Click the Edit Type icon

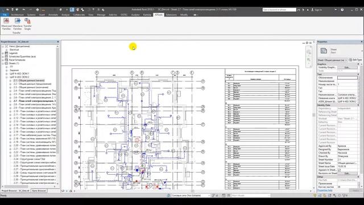[350, 60]
